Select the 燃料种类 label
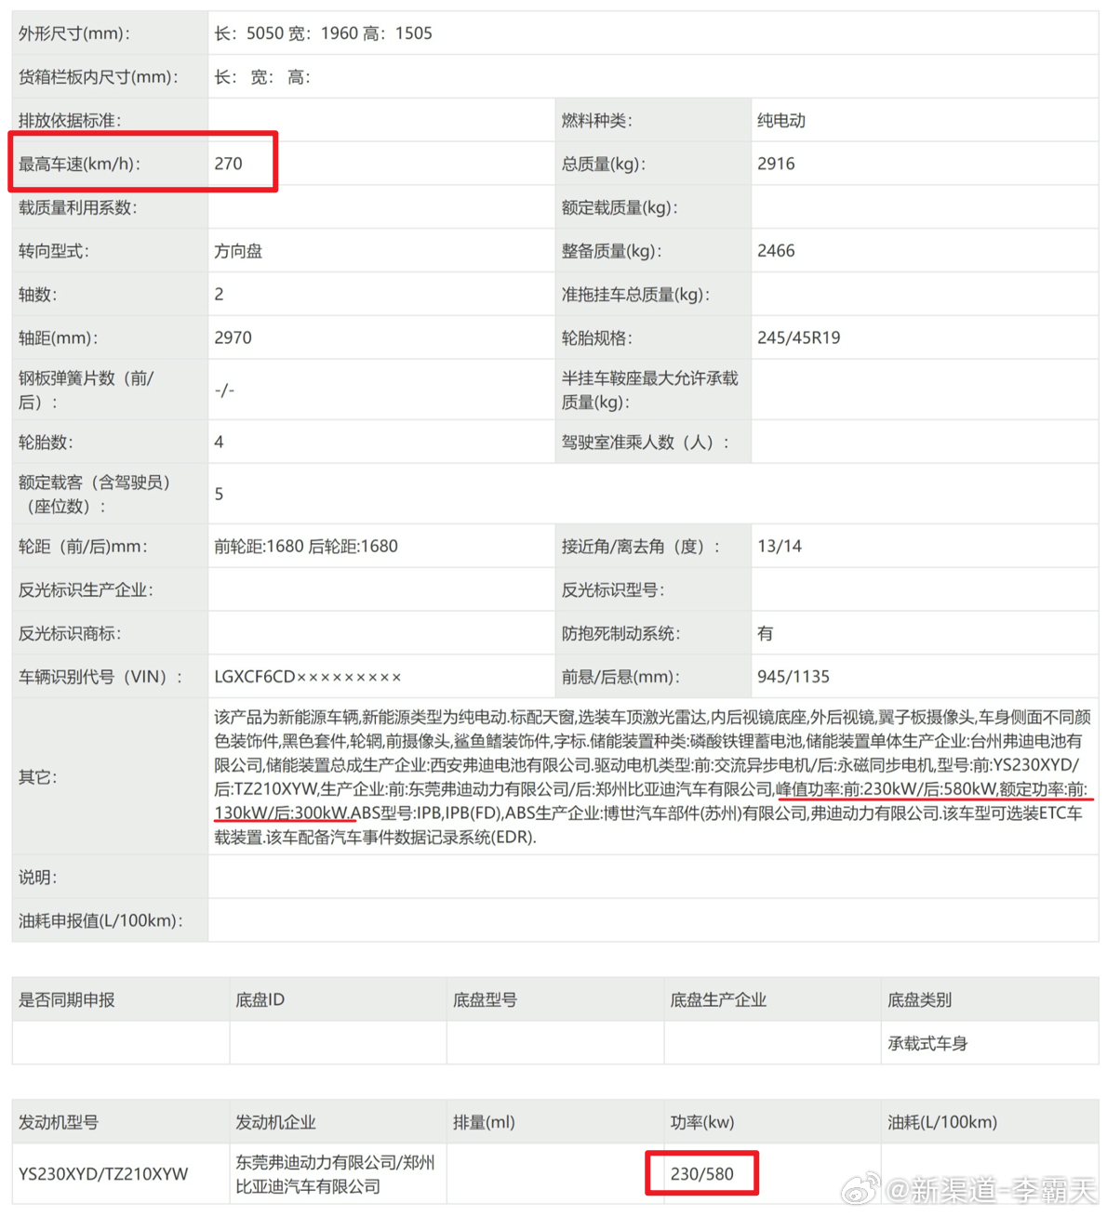The width and height of the screenshot is (1107, 1216). pyautogui.click(x=596, y=121)
